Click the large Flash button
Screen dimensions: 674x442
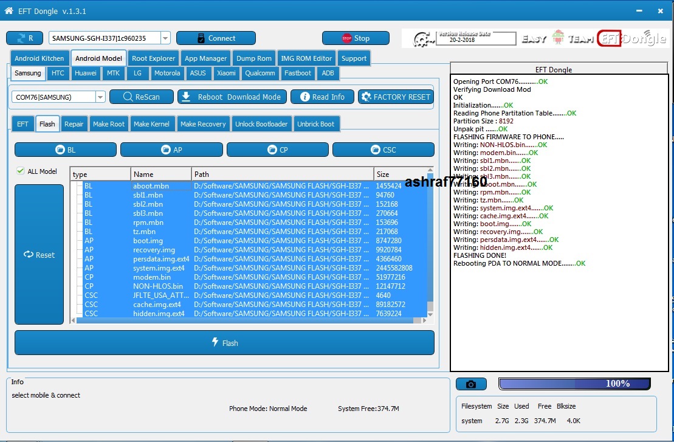pyautogui.click(x=224, y=343)
